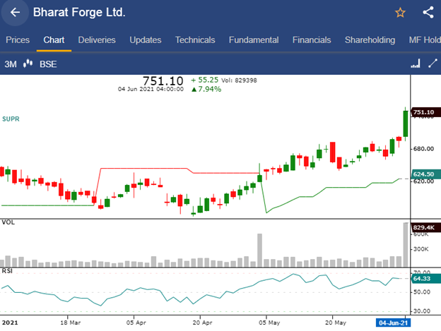Viewport: 441px width, 331px height.
Task: Click the 829.4K volume tag
Action: click(x=425, y=227)
